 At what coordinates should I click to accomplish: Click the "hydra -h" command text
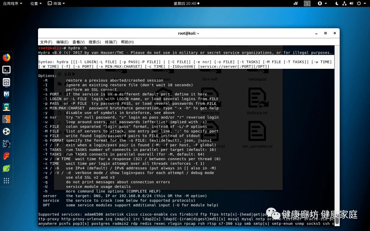[x=77, y=48]
